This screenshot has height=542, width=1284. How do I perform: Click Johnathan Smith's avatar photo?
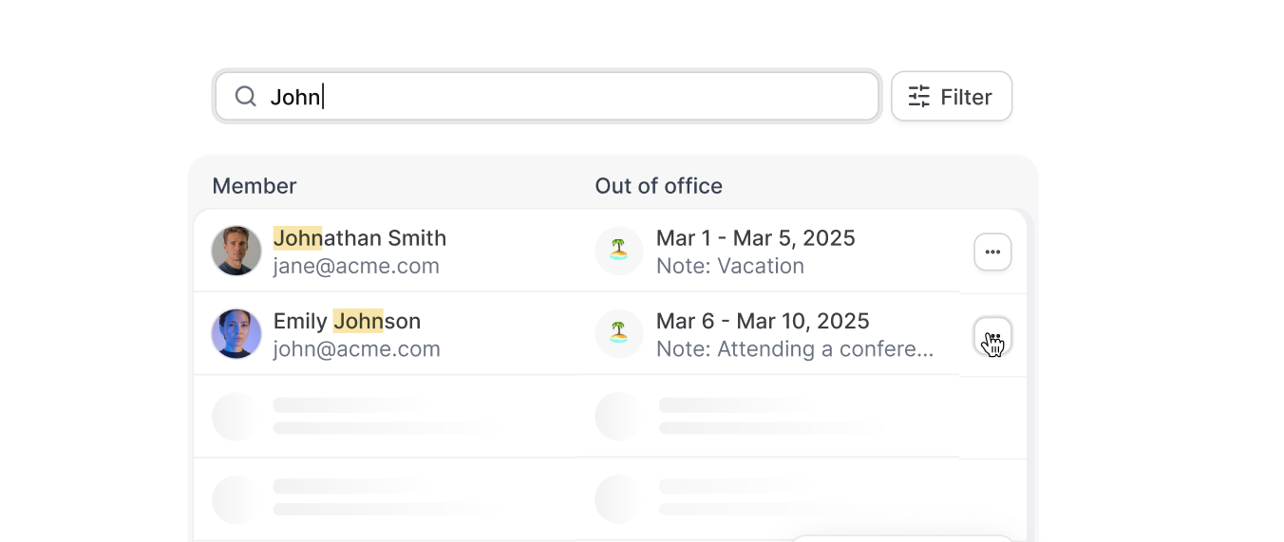click(x=236, y=251)
